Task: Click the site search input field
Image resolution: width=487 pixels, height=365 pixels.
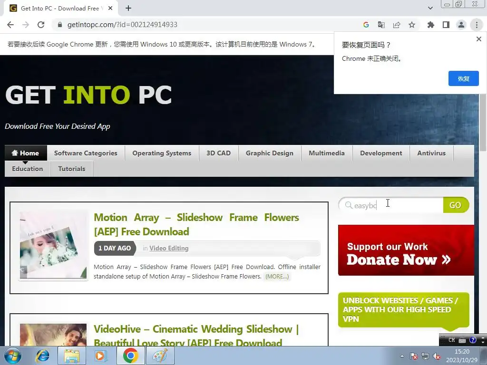Action: click(391, 205)
